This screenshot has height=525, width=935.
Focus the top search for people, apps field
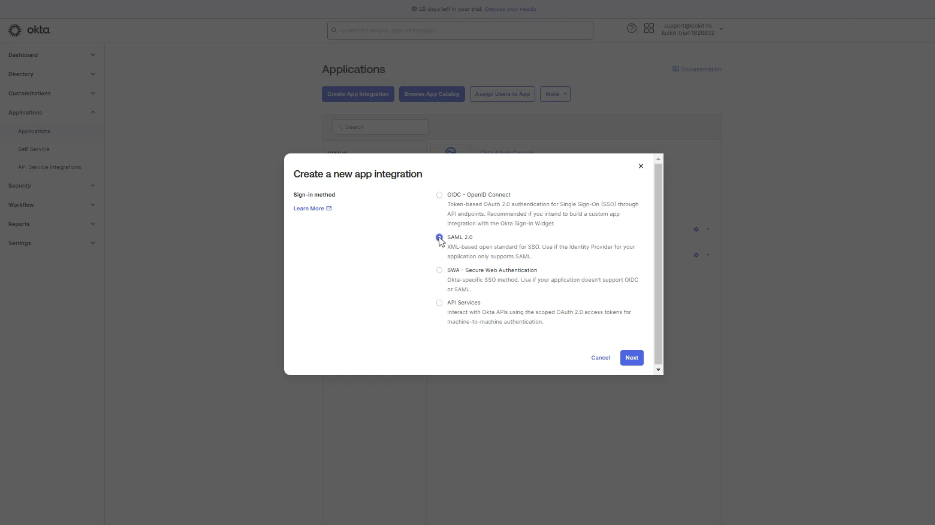tap(460, 31)
